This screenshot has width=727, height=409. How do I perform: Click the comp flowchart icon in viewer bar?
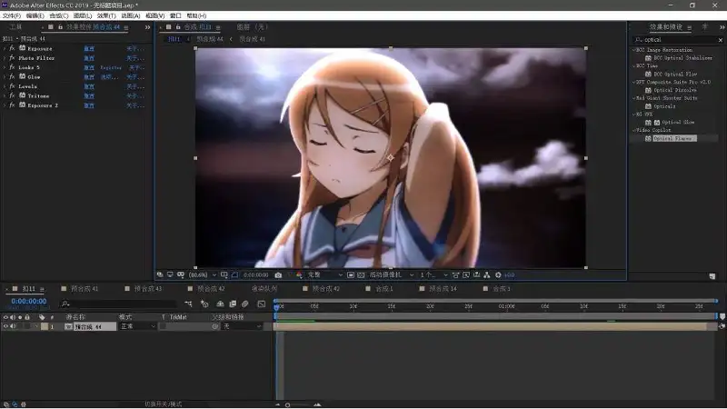487,275
